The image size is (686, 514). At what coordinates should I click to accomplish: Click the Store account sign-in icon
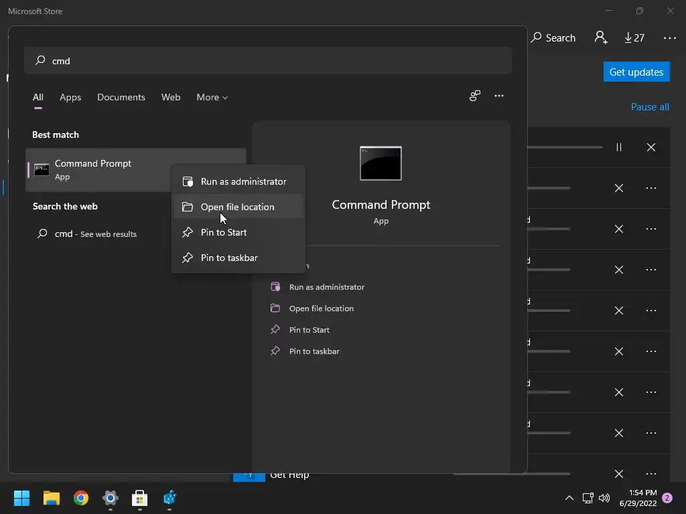pos(601,37)
